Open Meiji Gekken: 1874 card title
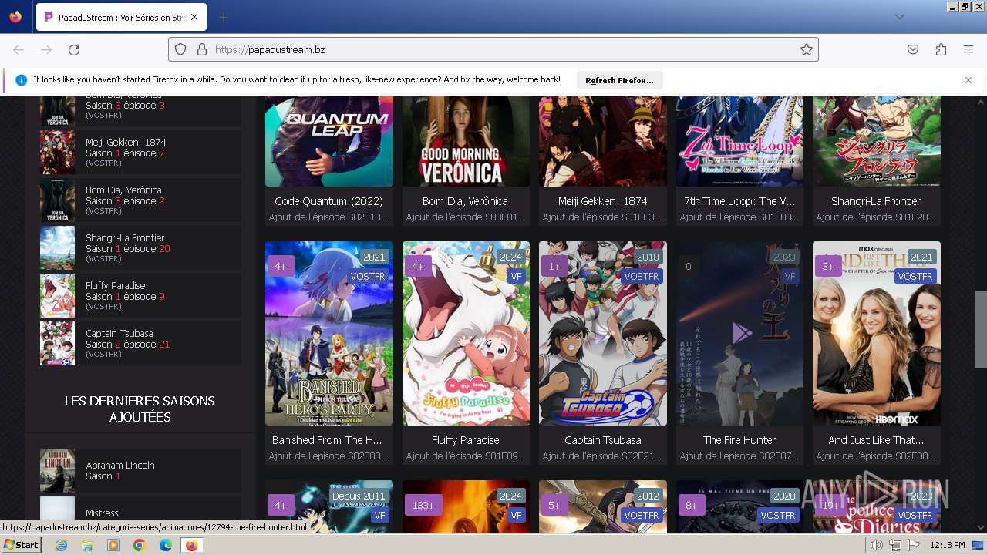Image resolution: width=987 pixels, height=555 pixels. tap(603, 201)
